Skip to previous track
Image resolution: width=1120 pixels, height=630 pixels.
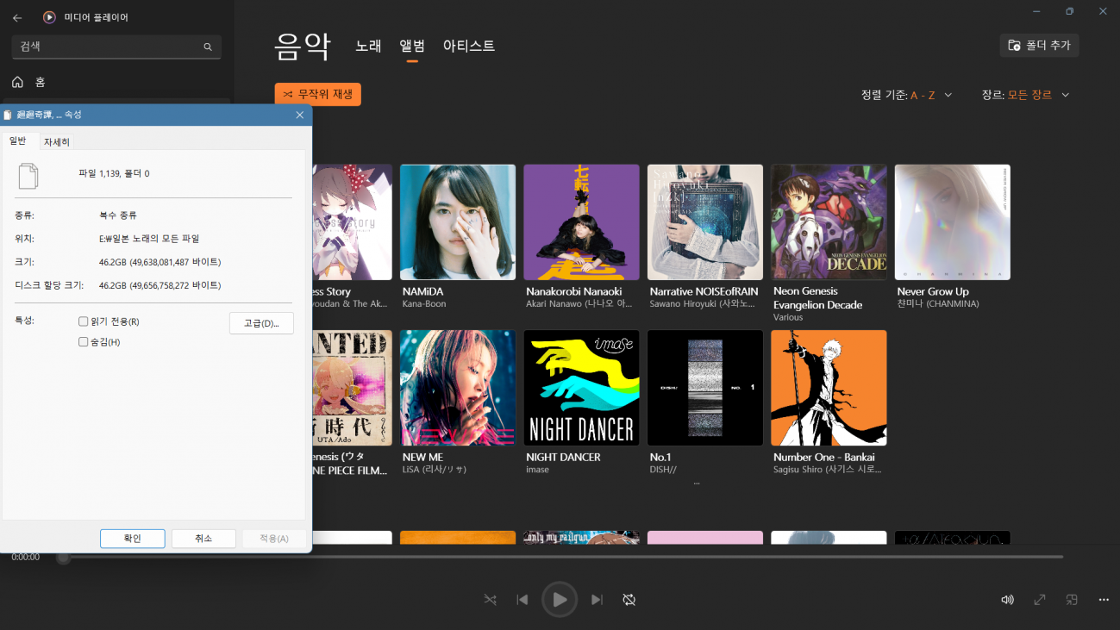(x=522, y=600)
